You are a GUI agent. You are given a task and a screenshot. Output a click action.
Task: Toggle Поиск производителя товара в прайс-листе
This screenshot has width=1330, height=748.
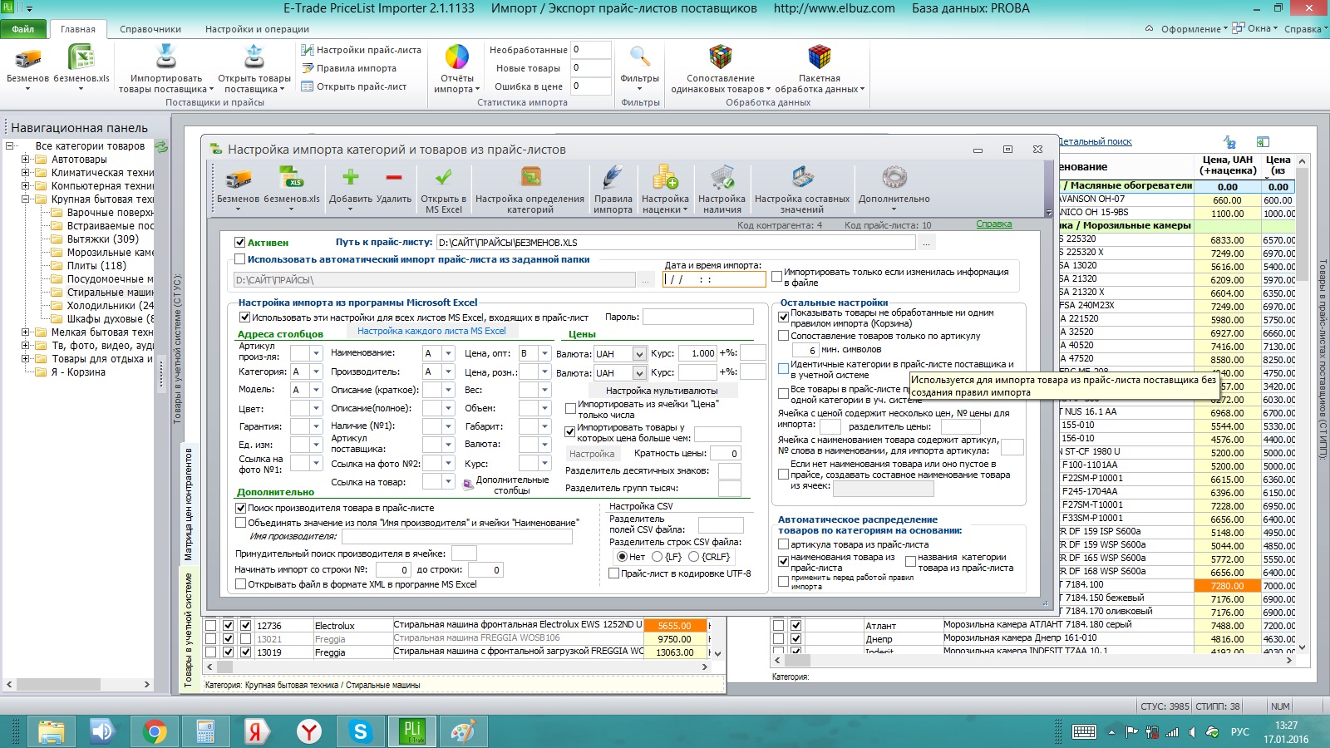pos(241,508)
